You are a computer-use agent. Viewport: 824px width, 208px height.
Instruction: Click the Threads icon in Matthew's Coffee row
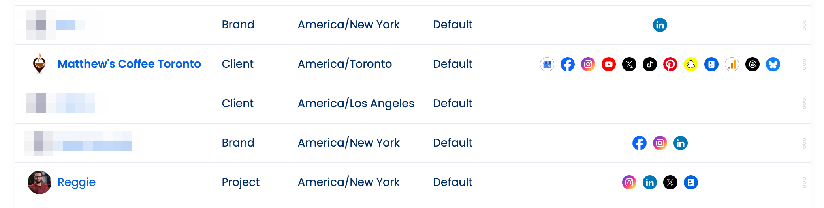pyautogui.click(x=753, y=64)
